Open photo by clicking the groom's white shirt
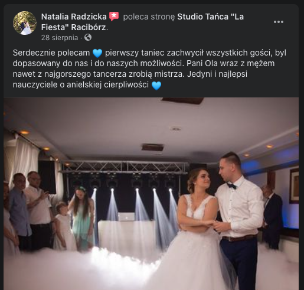Viewport: 304px width, 290px height. click(241, 207)
